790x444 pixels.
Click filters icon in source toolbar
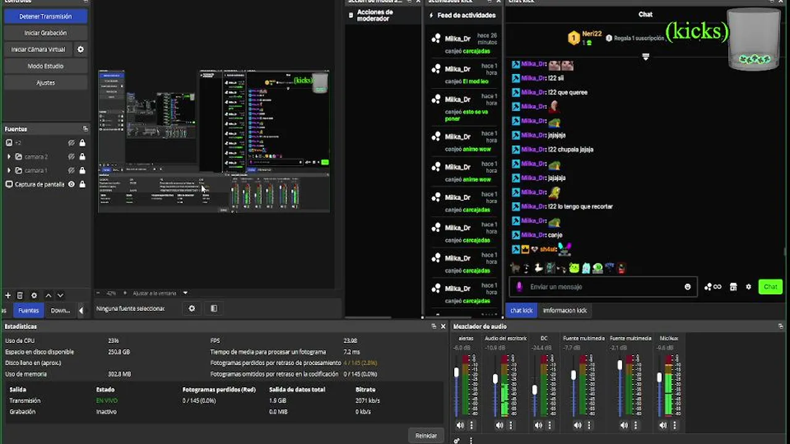point(214,308)
